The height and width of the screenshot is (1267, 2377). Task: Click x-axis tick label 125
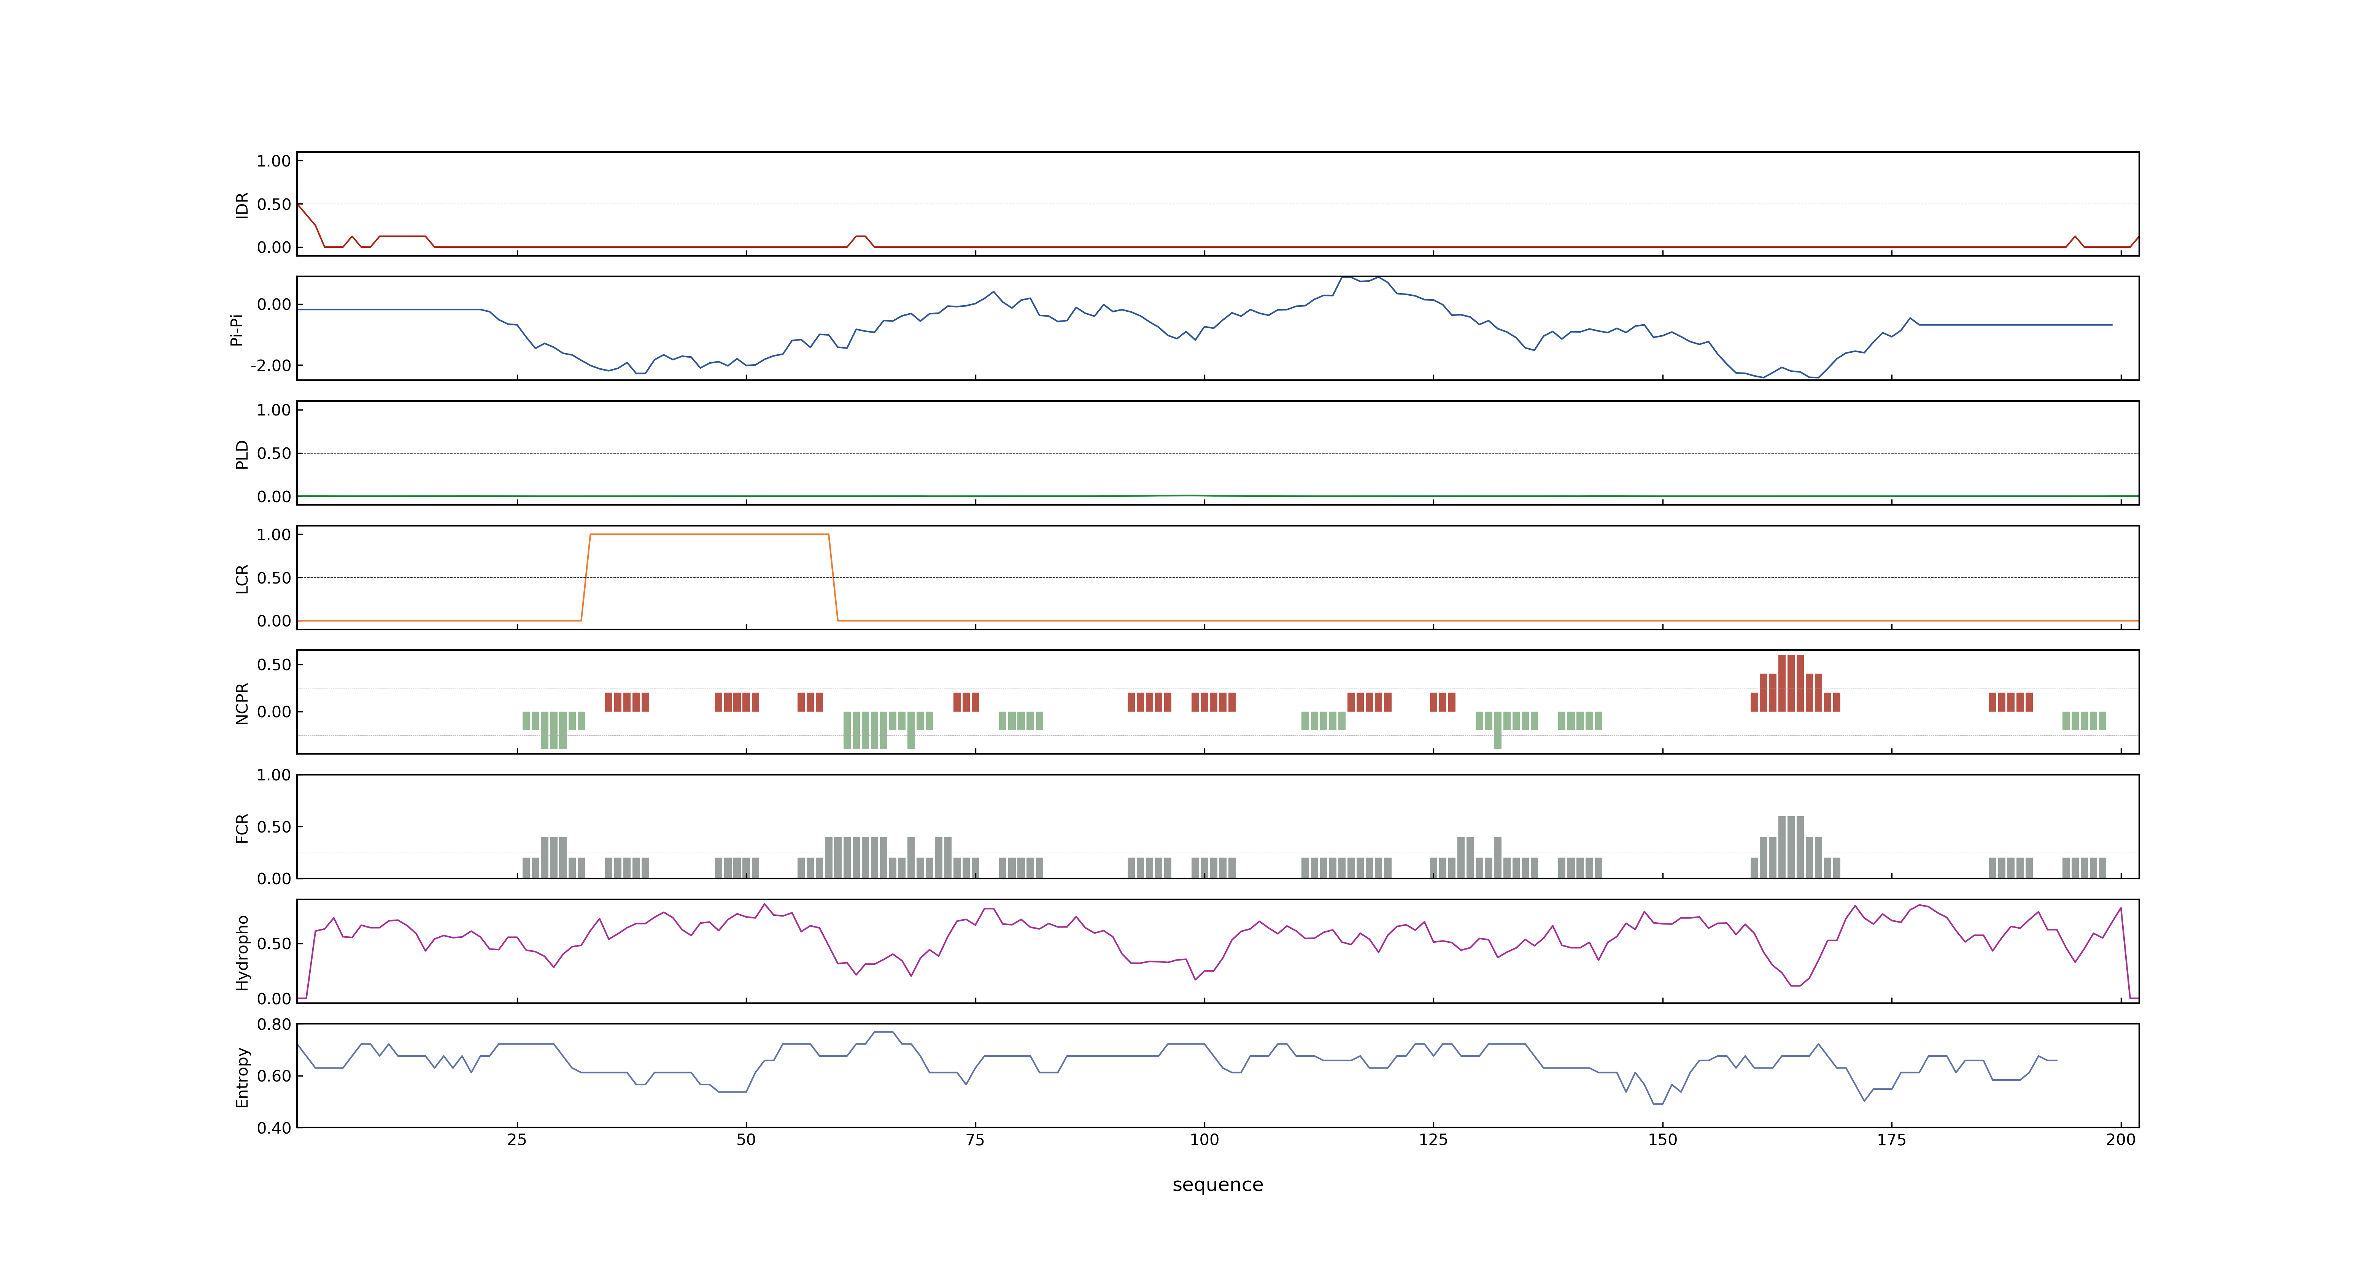[x=1433, y=1140]
